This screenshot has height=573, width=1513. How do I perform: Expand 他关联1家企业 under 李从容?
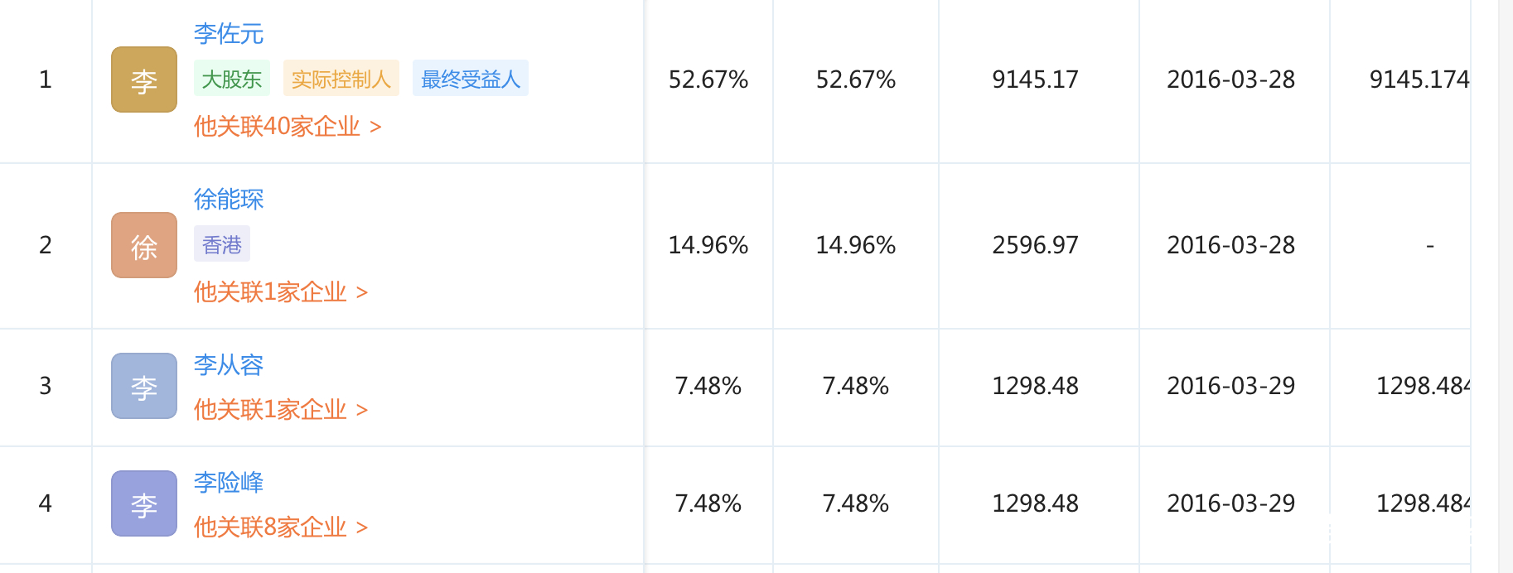281,410
